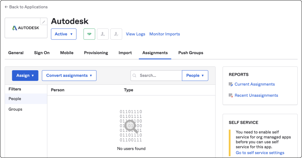Click the user provisioning icon with arrow
This screenshot has width=302, height=158.
[x=103, y=34]
